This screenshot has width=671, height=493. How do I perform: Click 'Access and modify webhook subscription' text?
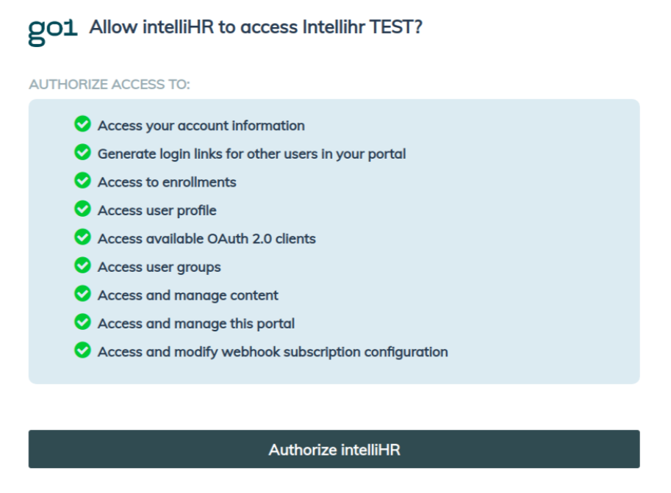tap(273, 352)
